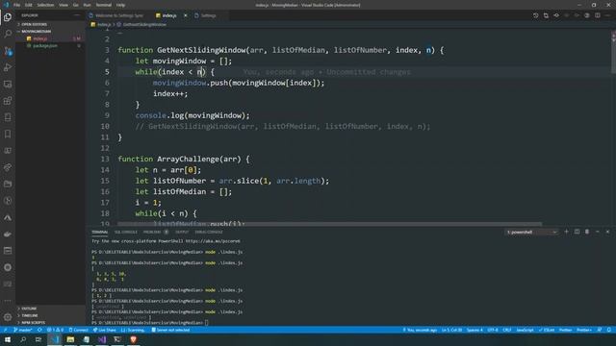The height and width of the screenshot is (346, 616).
Task: Select powershell terminal dropdown
Action: 531,232
